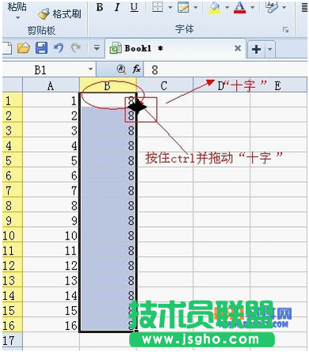Image resolution: width=309 pixels, height=352 pixels.
Task: Click cell A4 containing 4
Action: click(51, 145)
